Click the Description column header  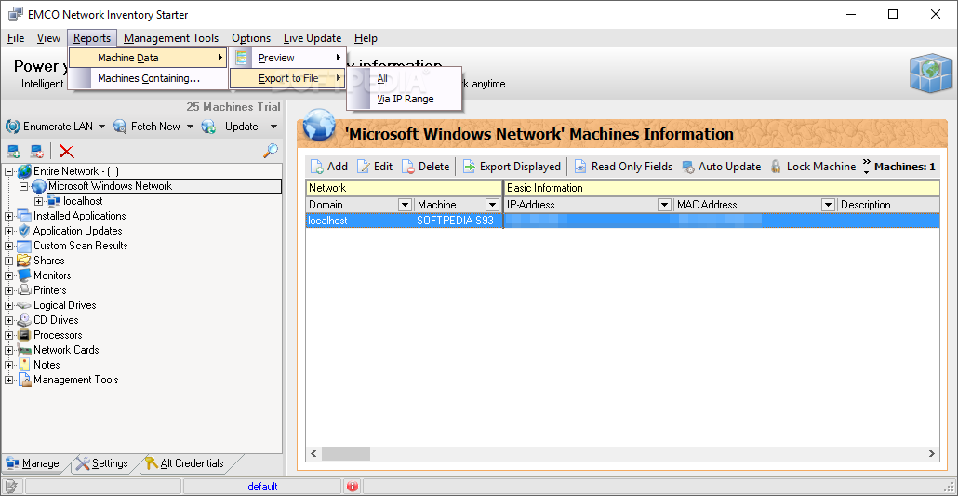(889, 205)
